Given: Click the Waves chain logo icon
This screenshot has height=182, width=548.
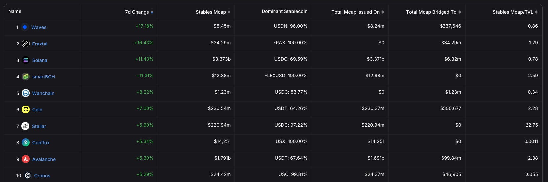Looking at the screenshot, I should pos(25,27).
